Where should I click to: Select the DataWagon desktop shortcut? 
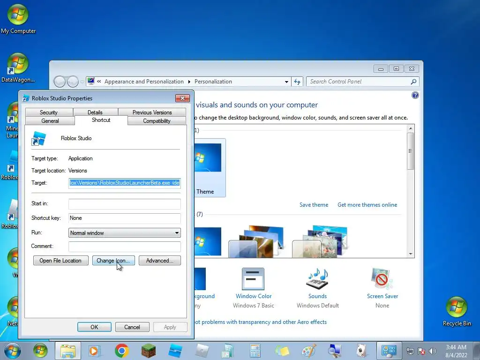(x=18, y=68)
